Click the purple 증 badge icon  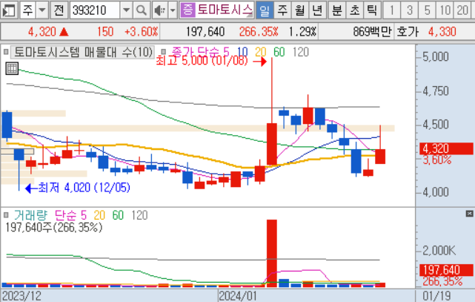(x=187, y=10)
